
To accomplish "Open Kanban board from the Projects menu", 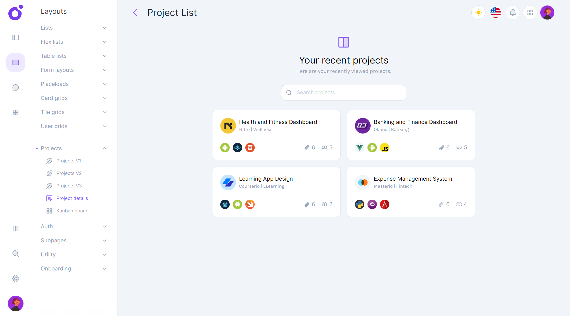I will [72, 211].
